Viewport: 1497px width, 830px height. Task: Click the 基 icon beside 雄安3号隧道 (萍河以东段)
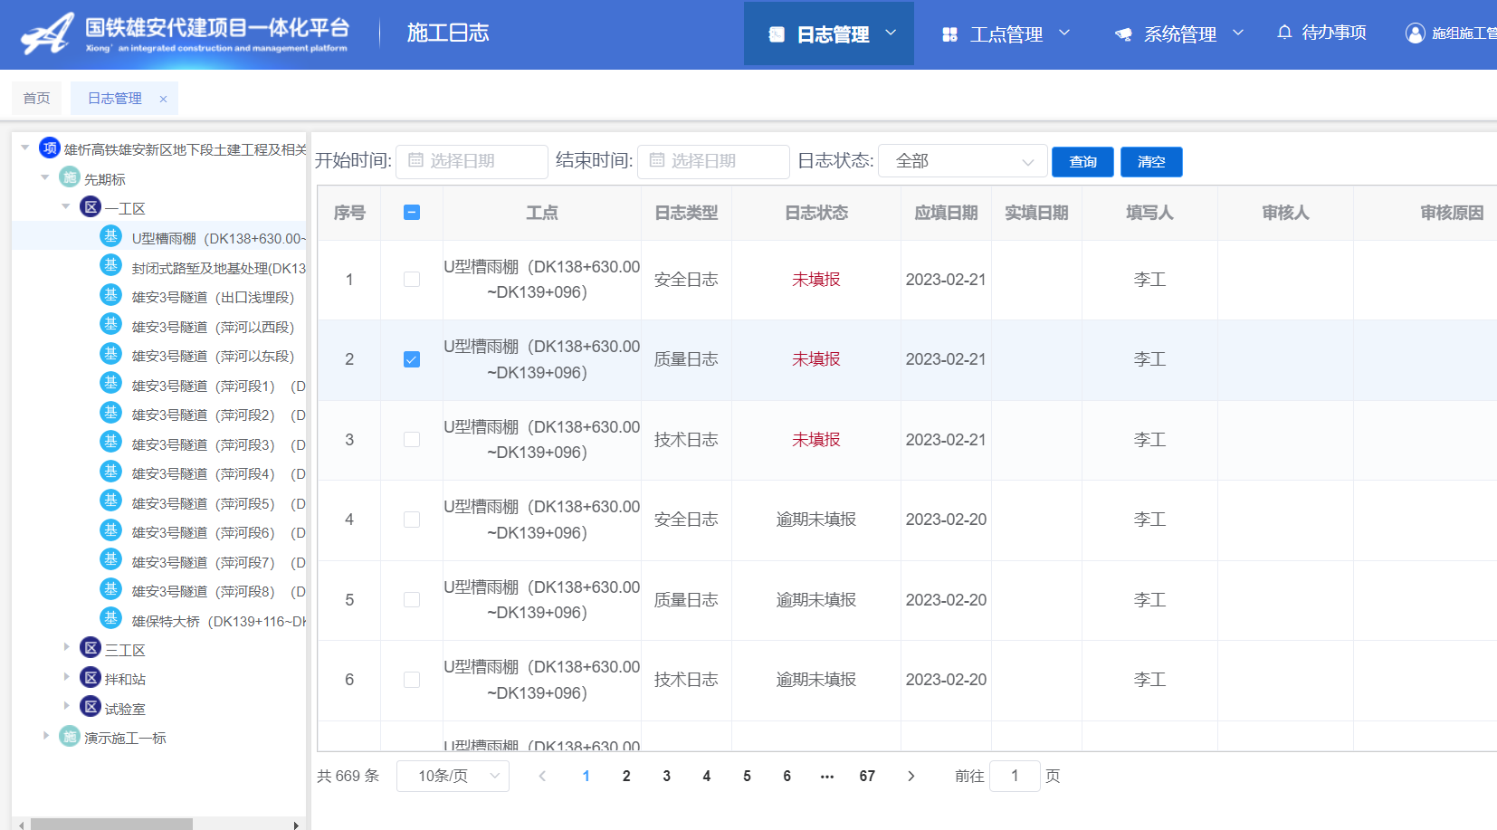110,354
